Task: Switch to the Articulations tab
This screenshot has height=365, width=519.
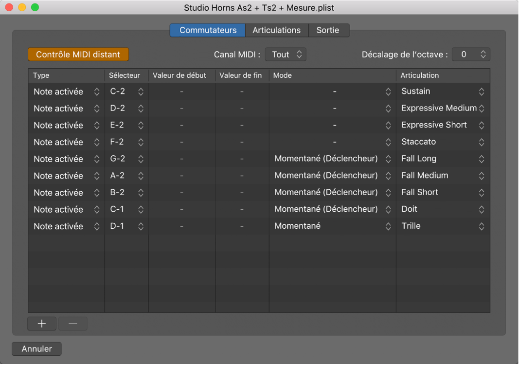Action: (276, 30)
